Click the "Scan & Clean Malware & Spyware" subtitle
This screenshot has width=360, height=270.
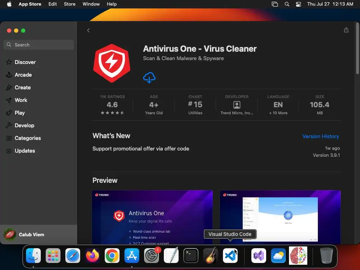(184, 58)
